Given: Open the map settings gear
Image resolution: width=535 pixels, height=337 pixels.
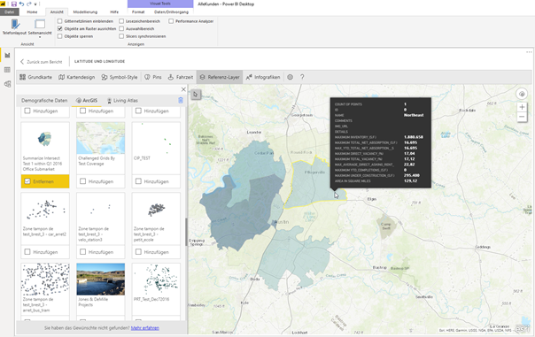Looking at the screenshot, I should (290, 77).
